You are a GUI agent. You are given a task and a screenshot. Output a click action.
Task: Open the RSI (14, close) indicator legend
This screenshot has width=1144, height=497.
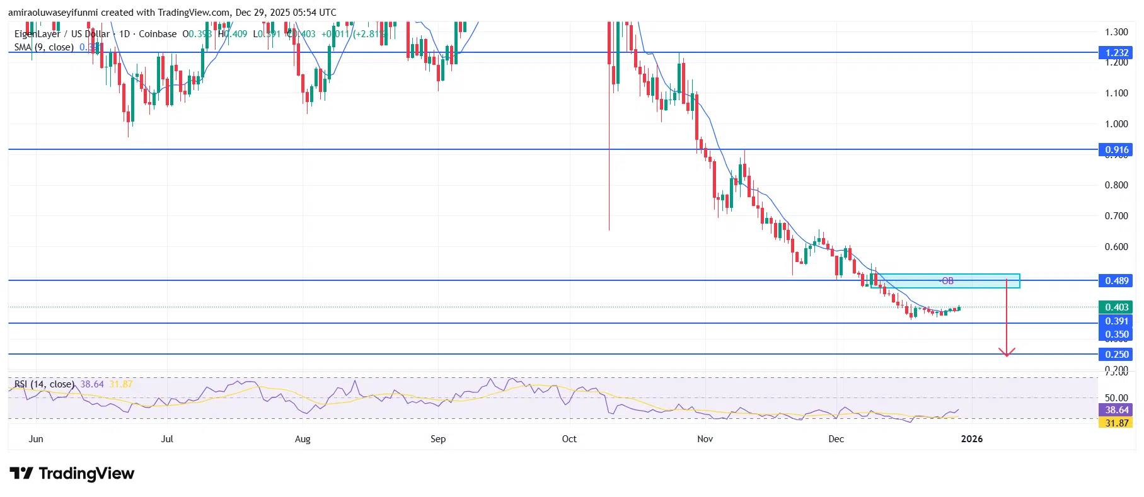(x=44, y=384)
